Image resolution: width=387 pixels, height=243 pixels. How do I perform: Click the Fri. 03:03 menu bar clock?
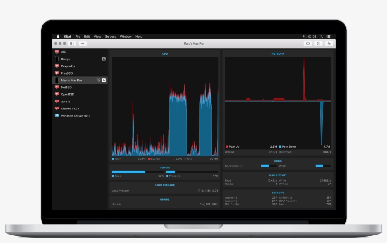click(310, 36)
